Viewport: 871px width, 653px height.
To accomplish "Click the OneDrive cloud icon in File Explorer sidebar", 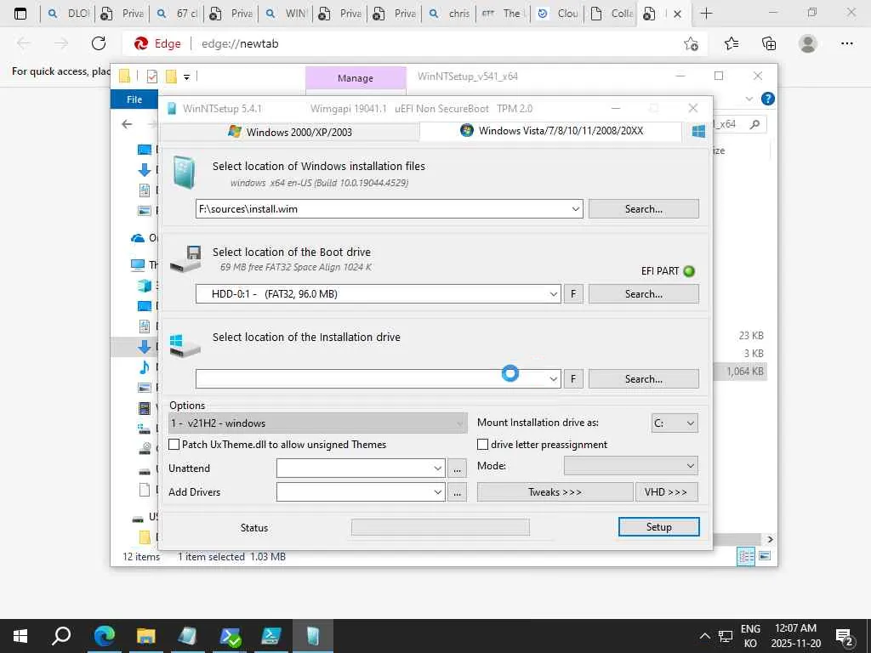I will 137,238.
